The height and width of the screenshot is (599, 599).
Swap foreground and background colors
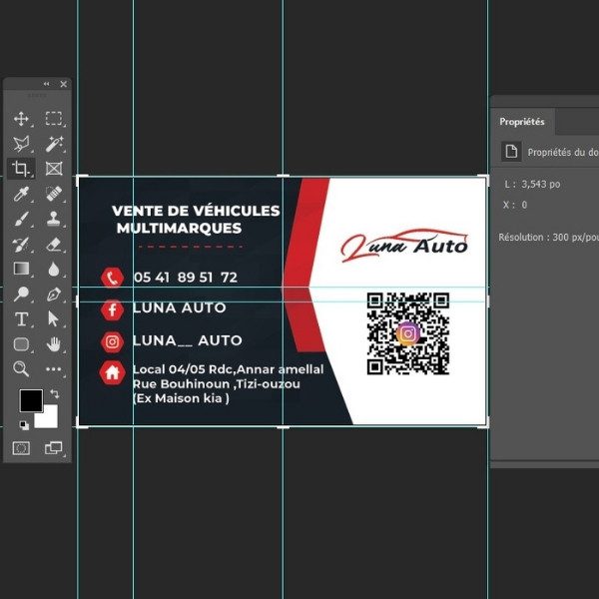(x=54, y=395)
